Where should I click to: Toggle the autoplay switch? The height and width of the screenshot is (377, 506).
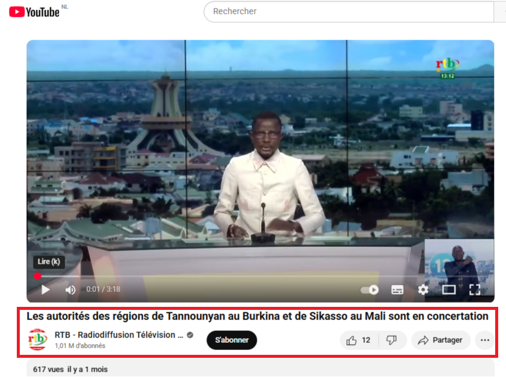[x=369, y=290]
